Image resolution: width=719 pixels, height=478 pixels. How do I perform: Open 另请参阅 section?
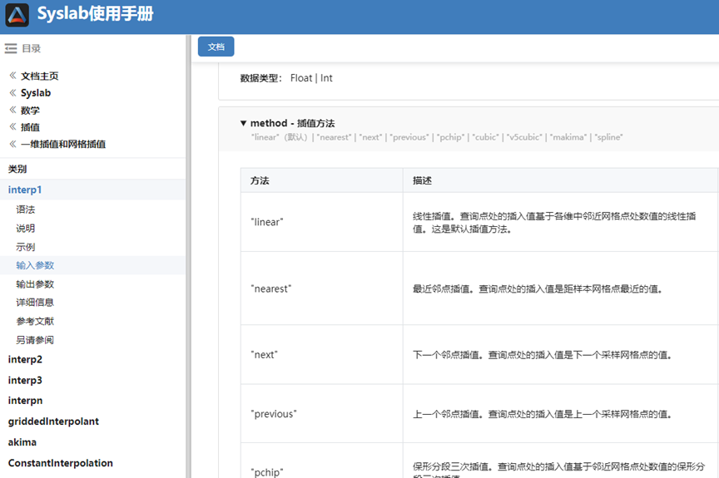[x=35, y=340]
